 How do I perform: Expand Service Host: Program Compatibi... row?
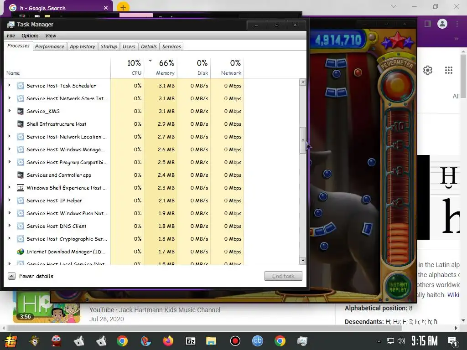click(10, 162)
